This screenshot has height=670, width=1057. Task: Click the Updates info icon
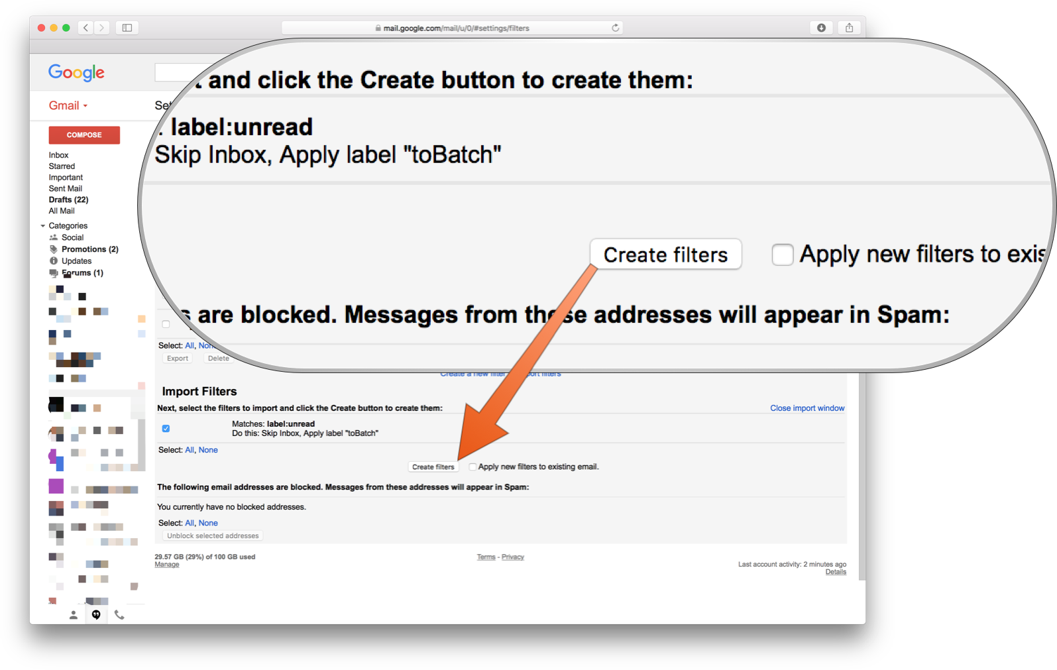pyautogui.click(x=54, y=261)
